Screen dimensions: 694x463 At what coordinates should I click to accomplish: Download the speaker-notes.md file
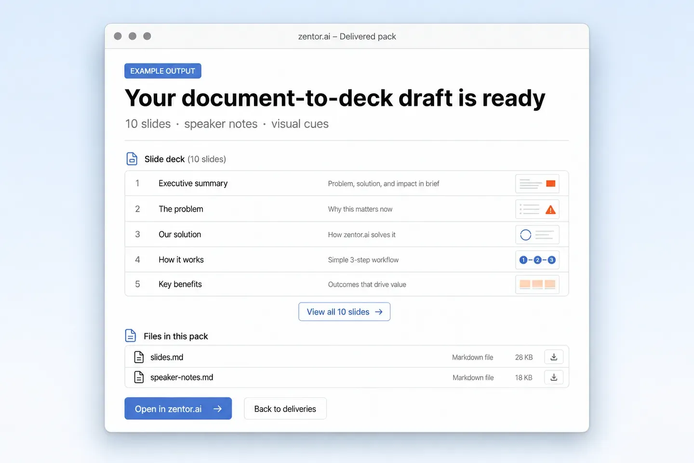click(x=554, y=377)
